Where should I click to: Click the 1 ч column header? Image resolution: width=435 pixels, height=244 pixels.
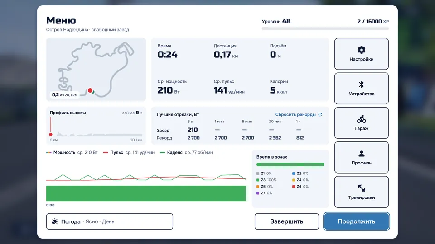(x=298, y=122)
